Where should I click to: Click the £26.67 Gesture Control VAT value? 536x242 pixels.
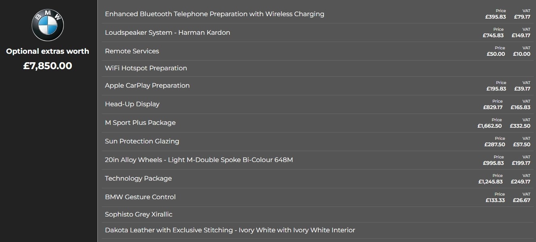521,200
